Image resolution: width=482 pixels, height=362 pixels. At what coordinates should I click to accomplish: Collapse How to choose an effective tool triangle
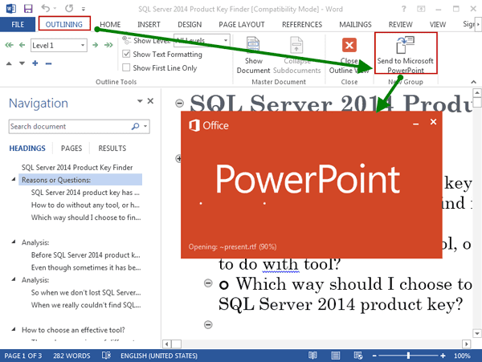(x=14, y=329)
